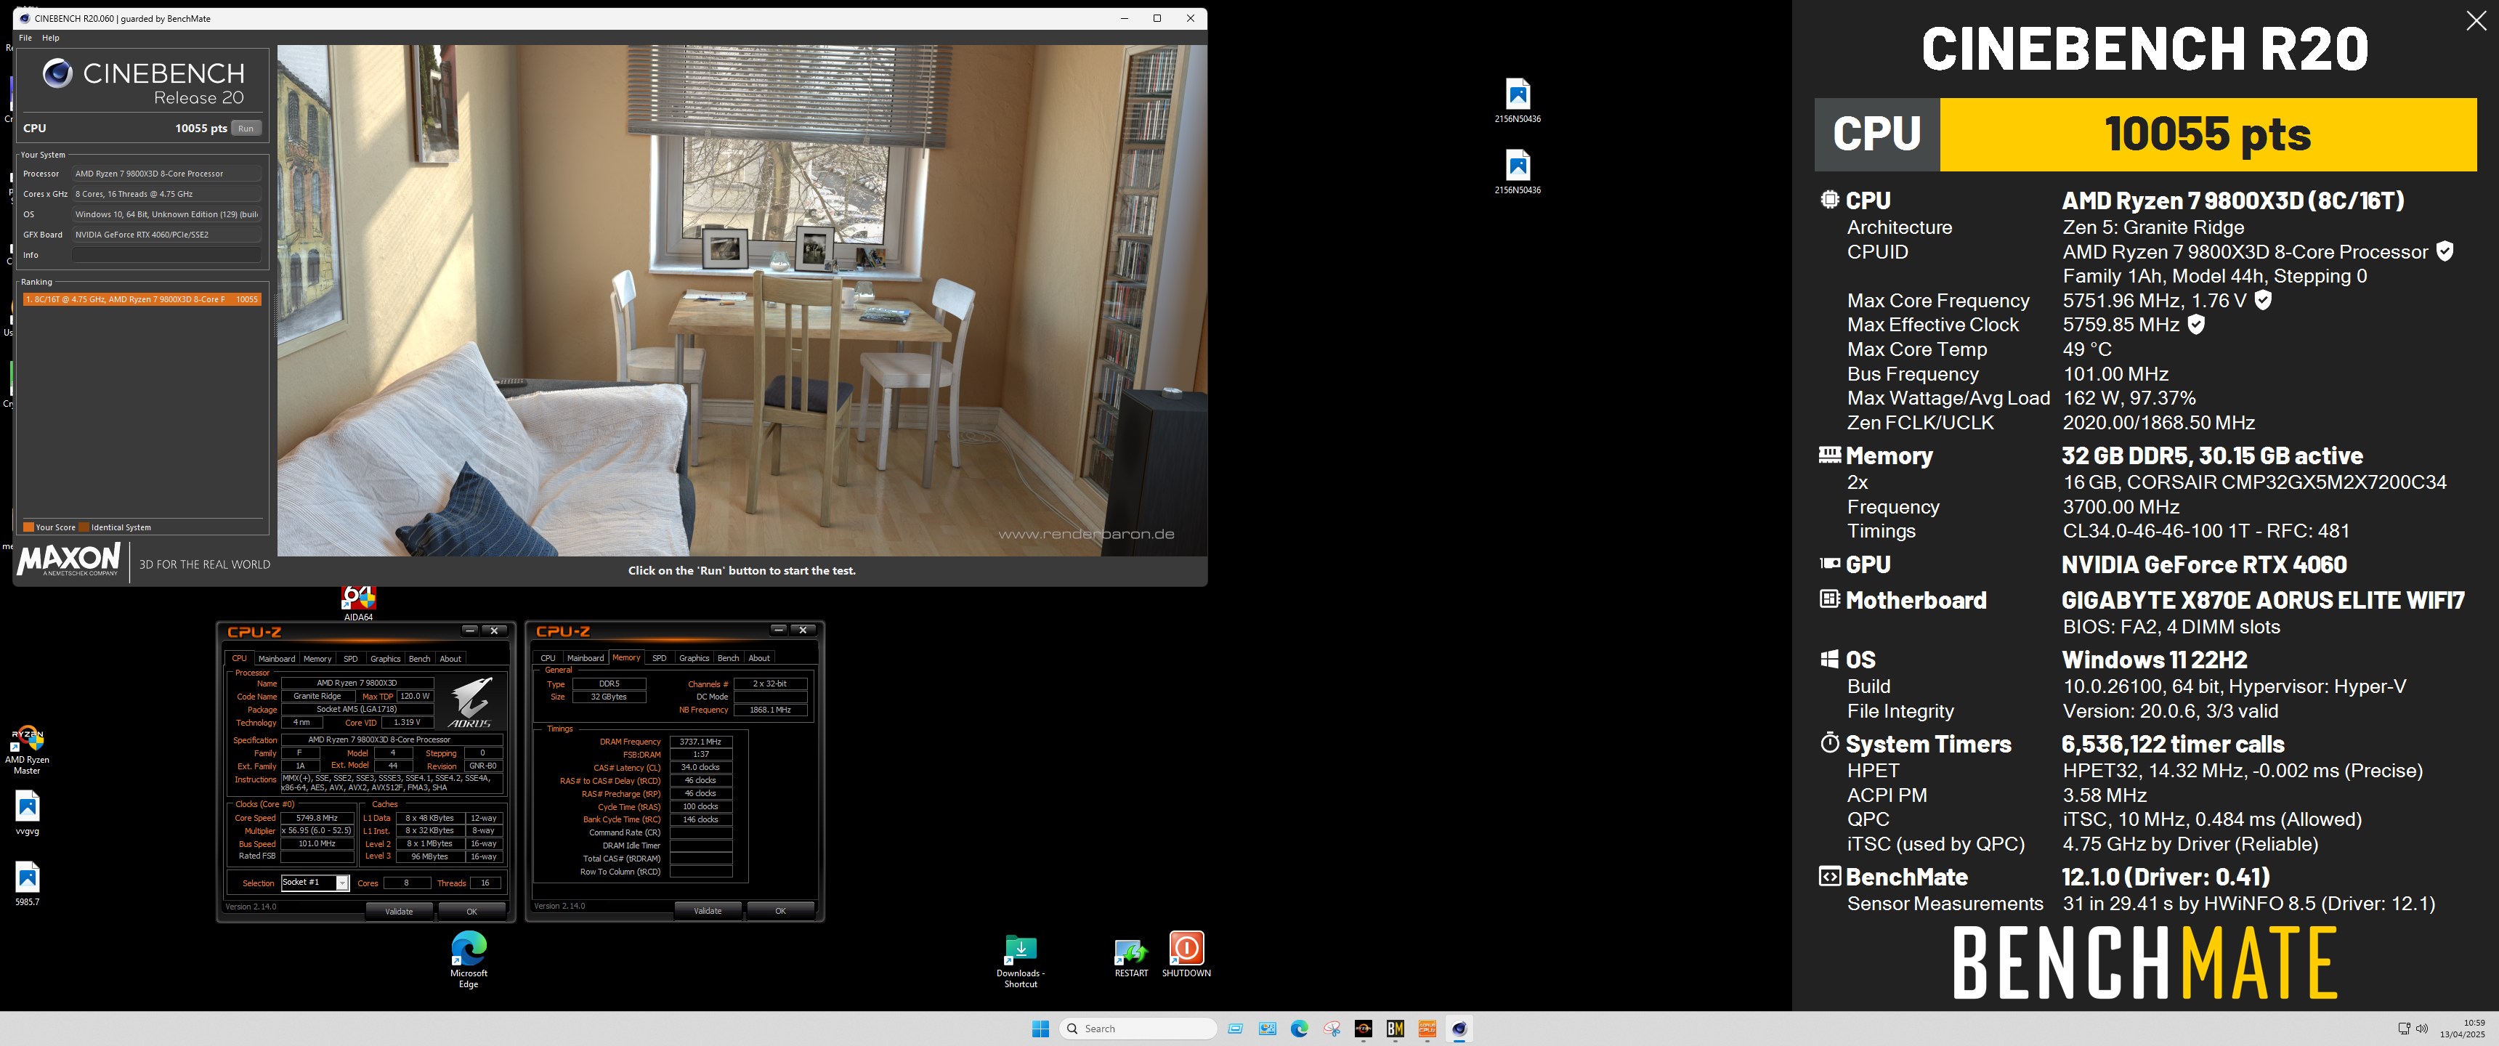Select the vvgvg desktop file icon
The height and width of the screenshot is (1046, 2499).
(x=27, y=813)
